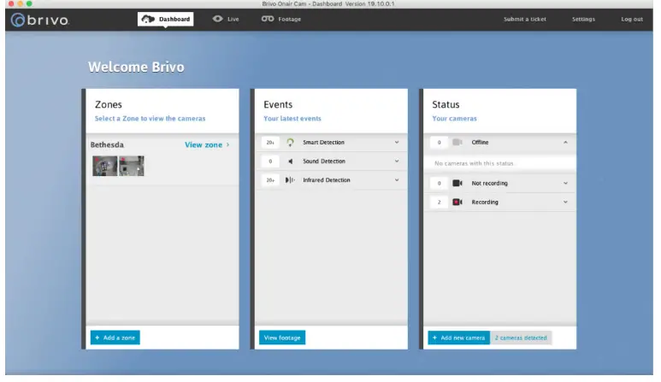Click the Infrared Detection icon

[x=290, y=179]
